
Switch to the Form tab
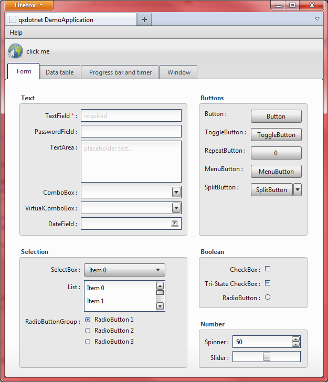click(24, 71)
